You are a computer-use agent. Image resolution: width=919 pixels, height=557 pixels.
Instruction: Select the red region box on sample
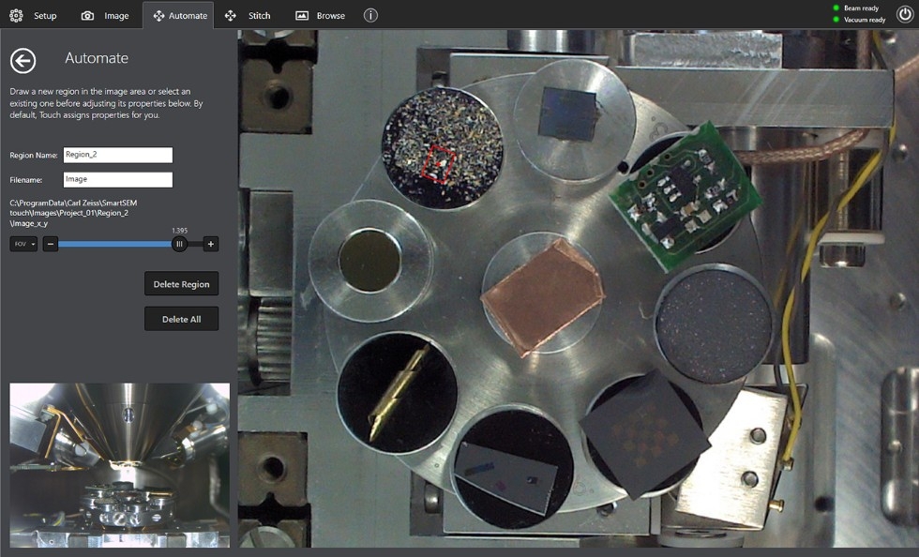coord(437,163)
